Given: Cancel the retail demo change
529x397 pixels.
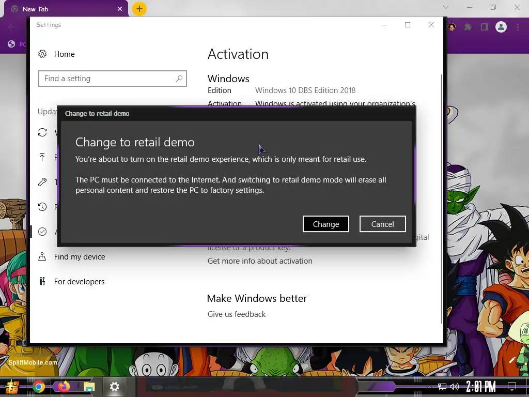Looking at the screenshot, I should coord(383,224).
